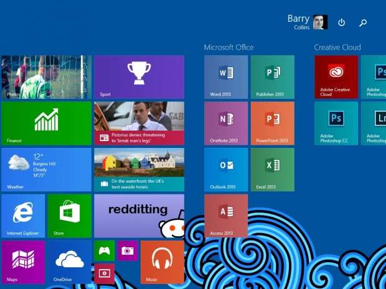
Task: Open the Photos tile
Action: point(46,77)
